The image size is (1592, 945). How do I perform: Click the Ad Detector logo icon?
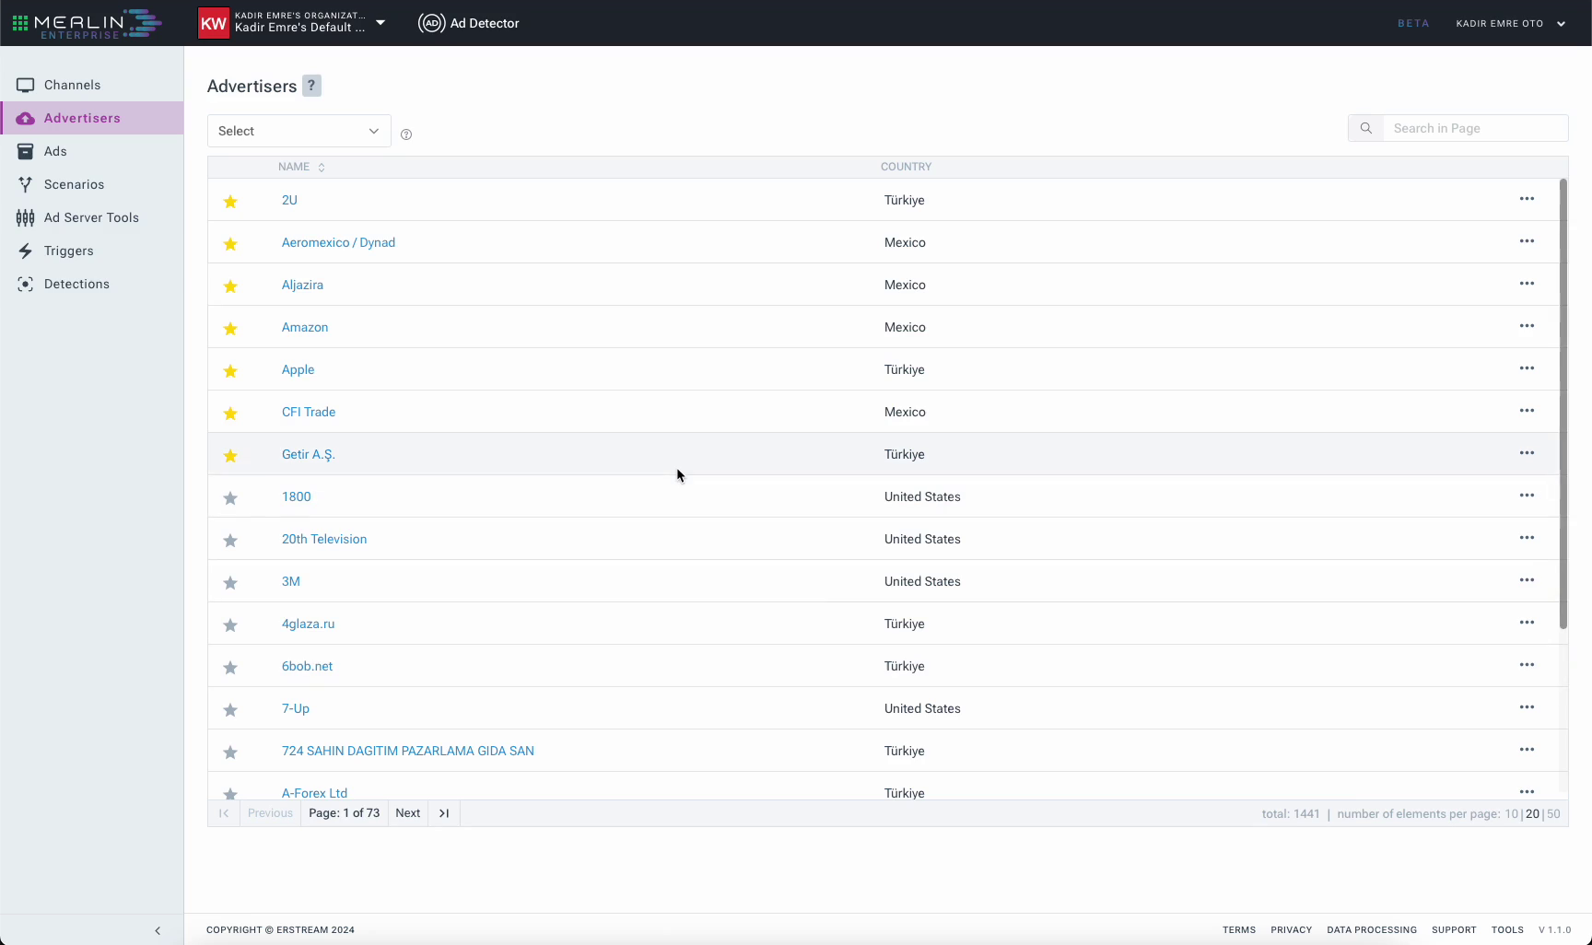431,23
